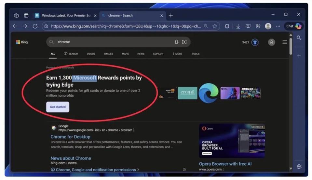Click the Bing logo
This screenshot has width=312, height=180.
(22, 42)
